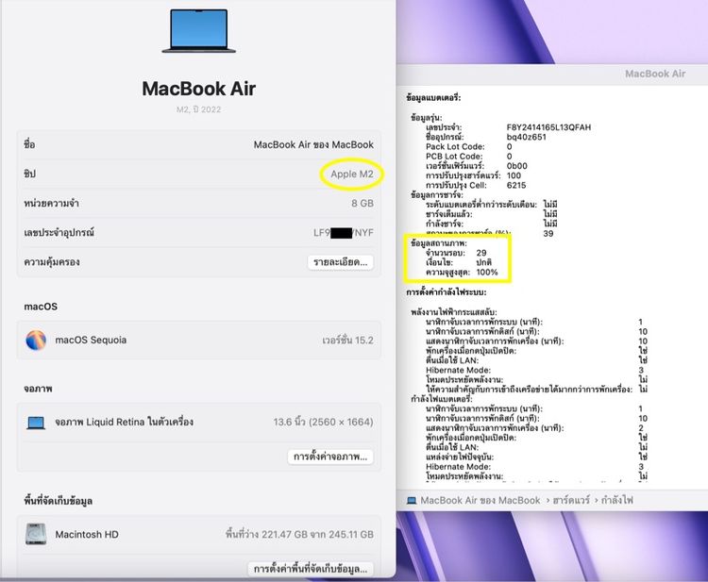708x582 pixels.
Task: Click the serial number value starting LF9
Action: (x=344, y=233)
